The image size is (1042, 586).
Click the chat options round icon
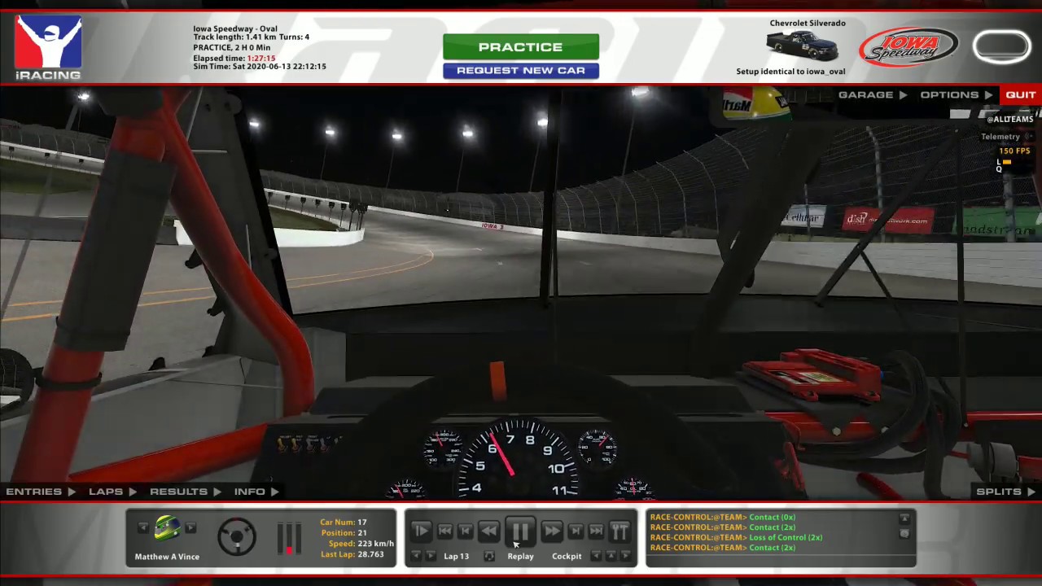point(904,534)
